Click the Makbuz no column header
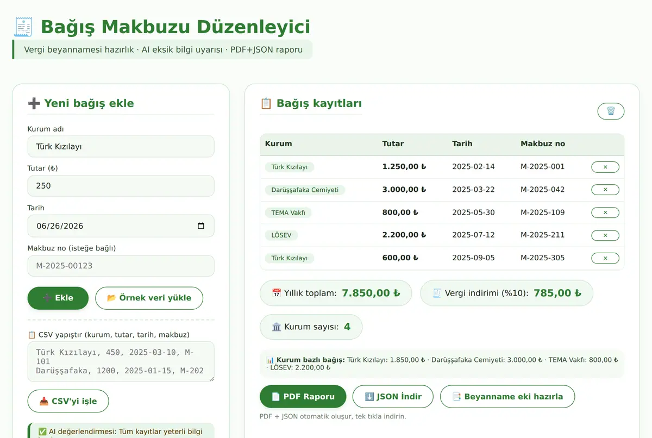This screenshot has height=438, width=652. click(x=543, y=144)
